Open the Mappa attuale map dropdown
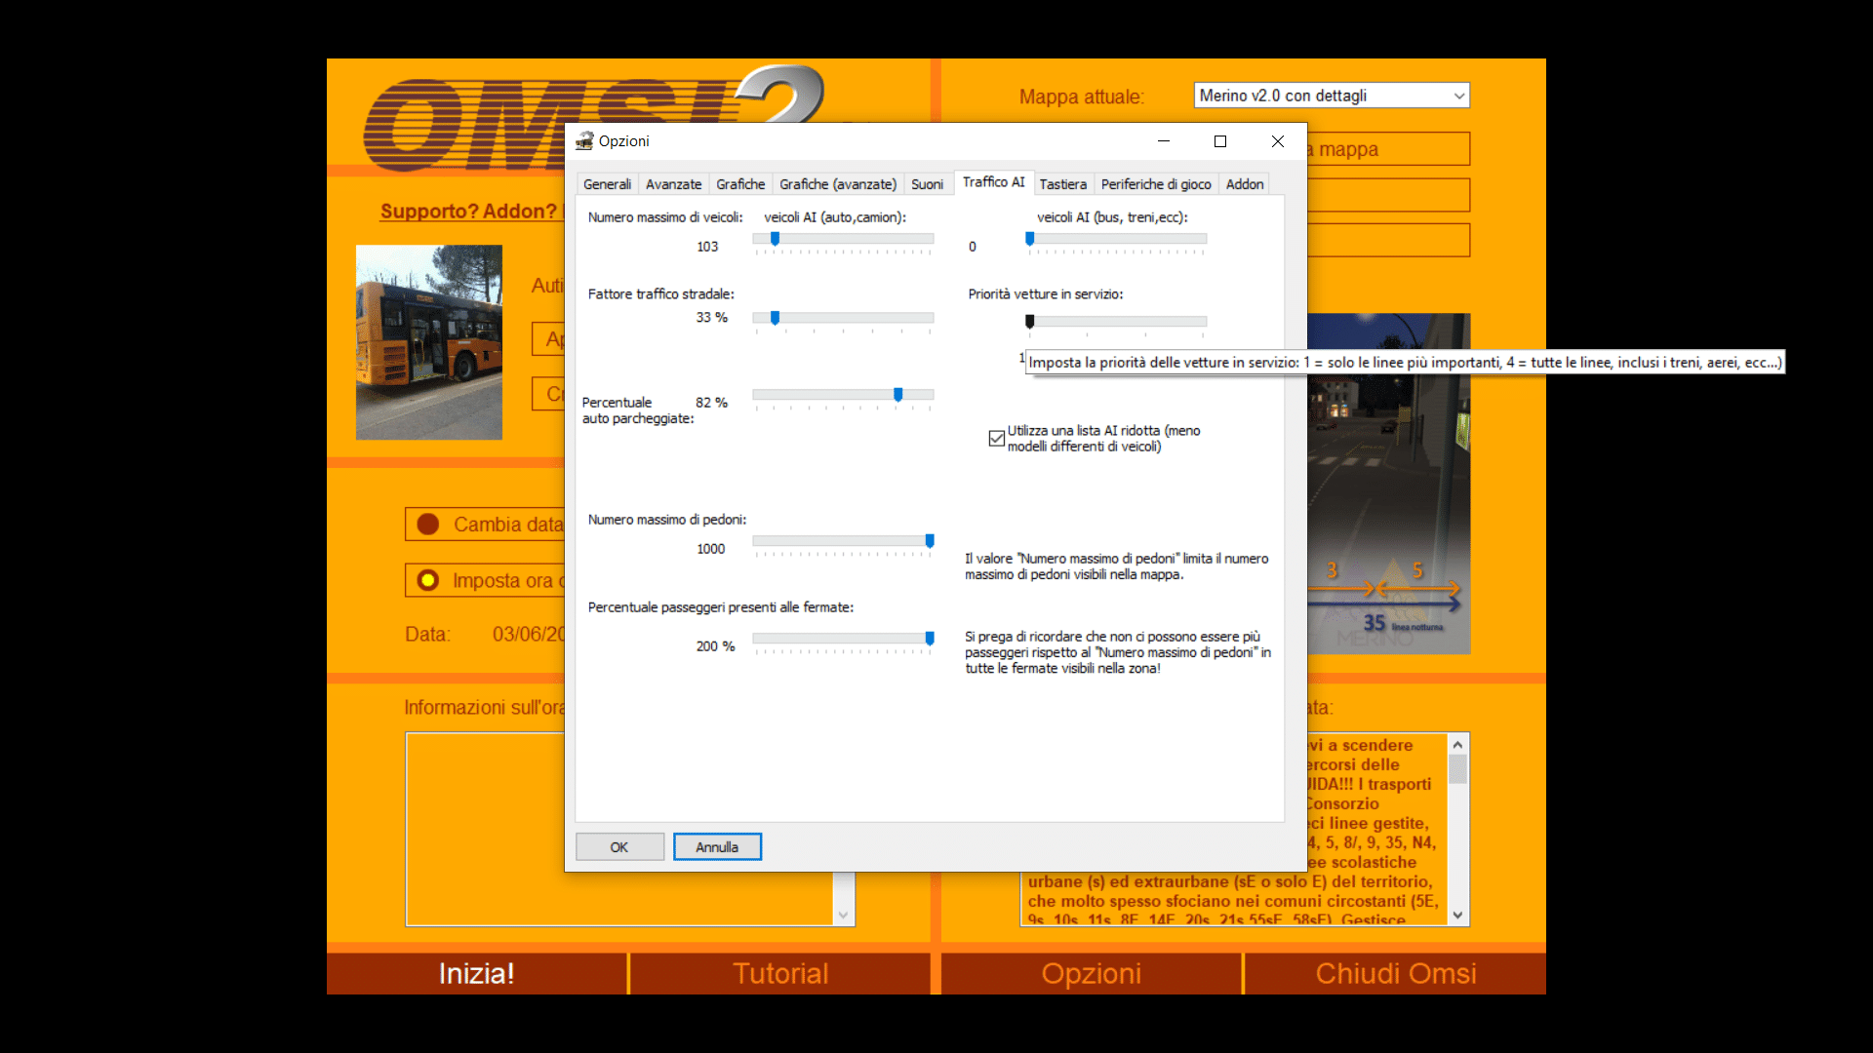 point(1331,96)
